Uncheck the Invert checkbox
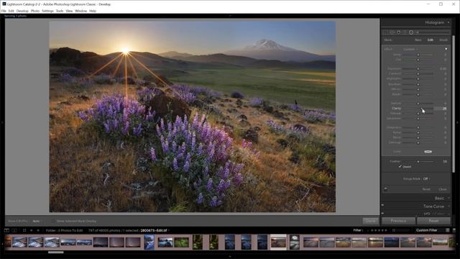This screenshot has width=460, height=259. coord(400,166)
